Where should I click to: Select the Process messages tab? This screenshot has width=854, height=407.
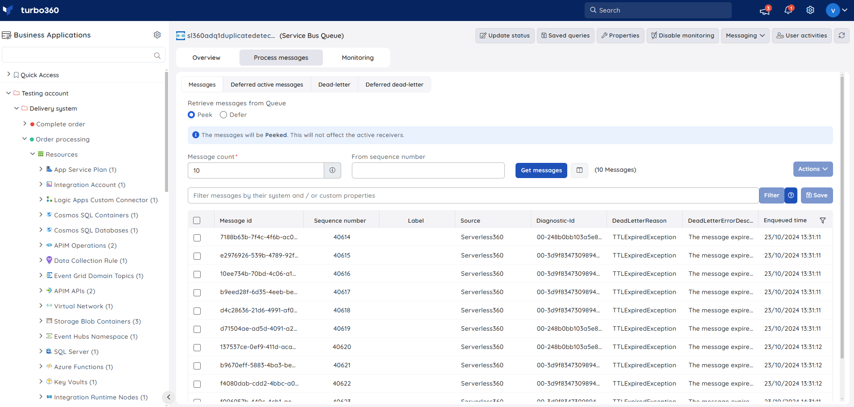coord(281,58)
